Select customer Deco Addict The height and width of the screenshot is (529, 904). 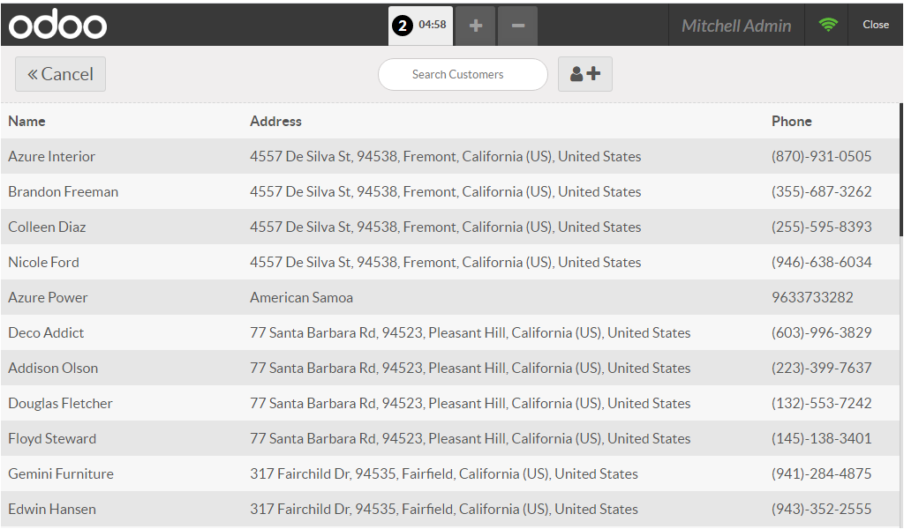(x=449, y=332)
